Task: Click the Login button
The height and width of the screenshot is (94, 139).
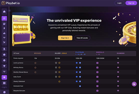Action: click(119, 3)
